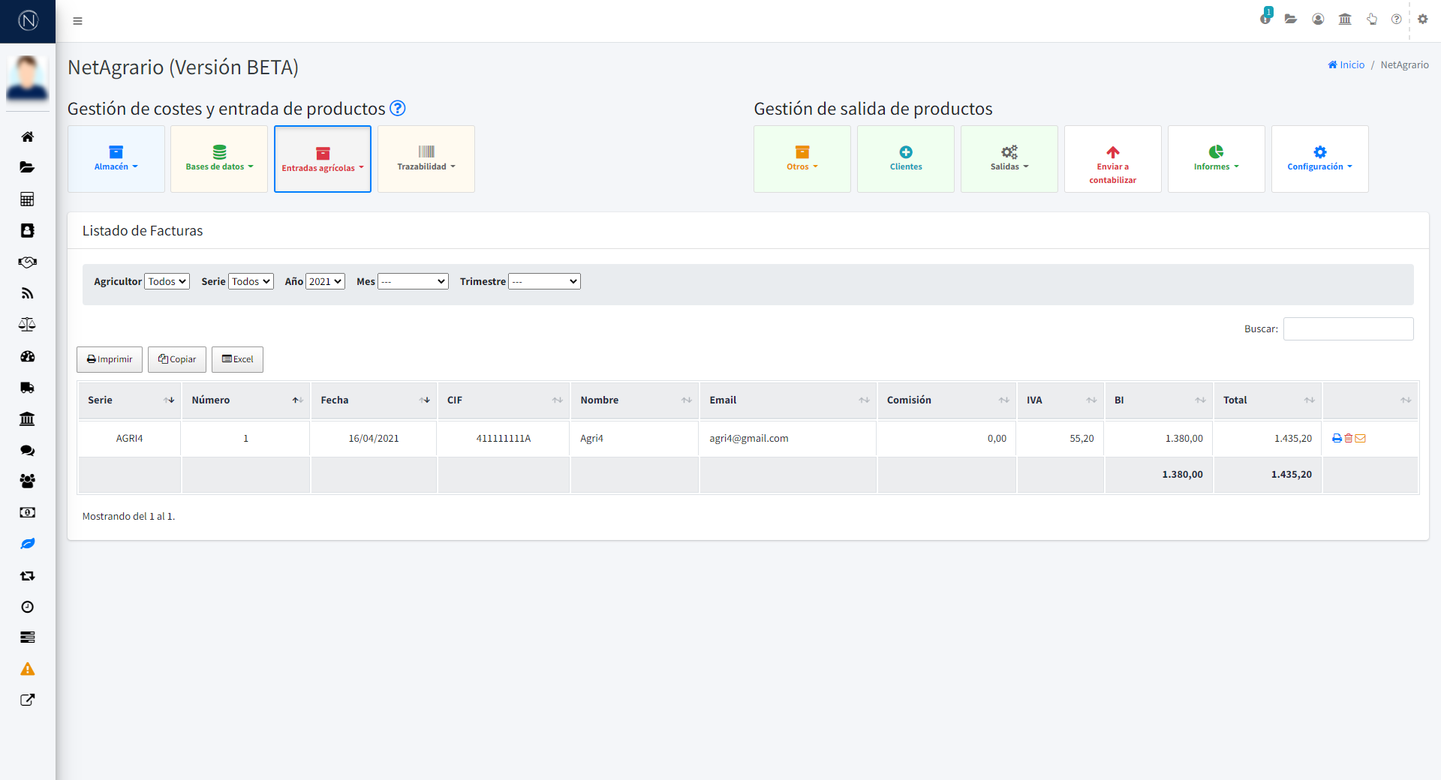Click the blue help icon beside Gestión de costes
Viewport: 1441px width, 780px height.
[398, 109]
